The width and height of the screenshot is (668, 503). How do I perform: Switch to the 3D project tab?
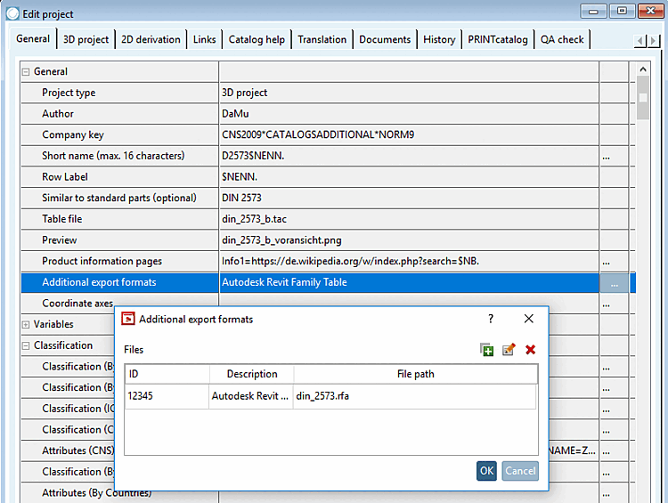click(86, 39)
